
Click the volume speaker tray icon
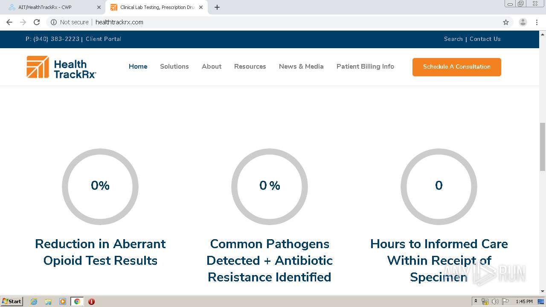point(495,301)
